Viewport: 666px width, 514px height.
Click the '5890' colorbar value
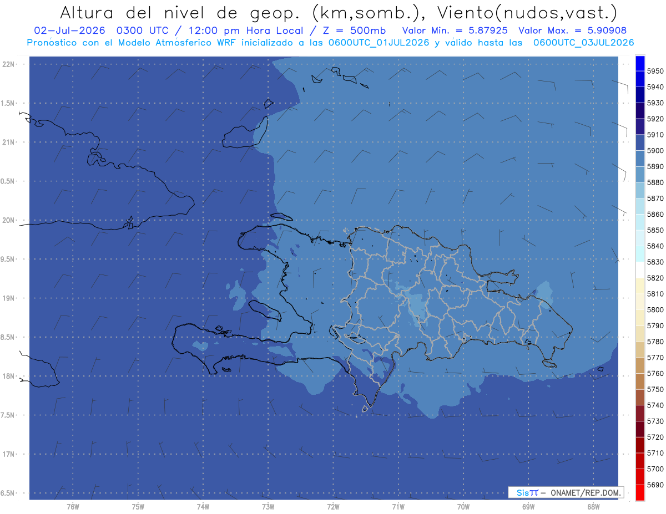click(655, 166)
